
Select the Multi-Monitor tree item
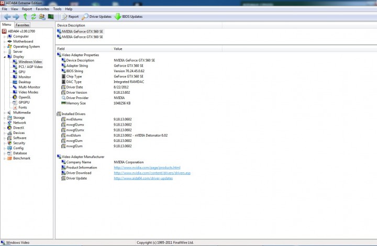29,87
